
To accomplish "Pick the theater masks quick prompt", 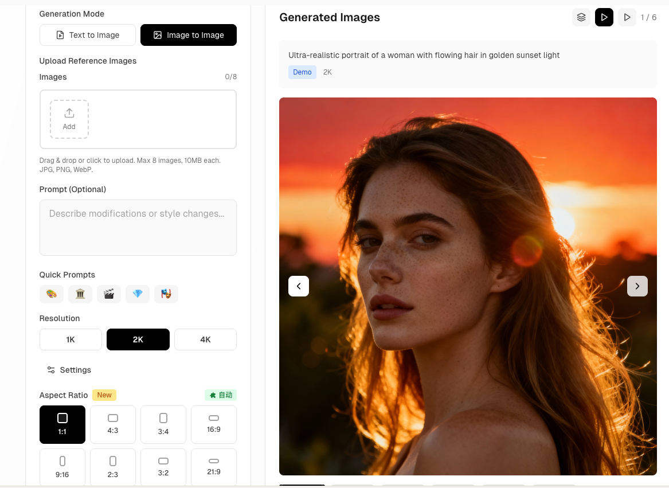I will pyautogui.click(x=166, y=294).
